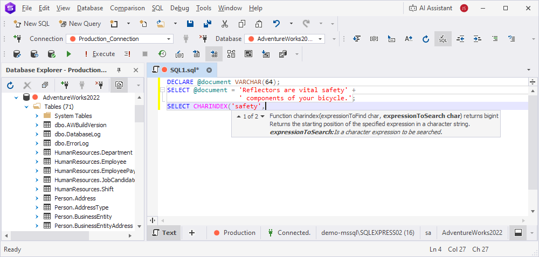539x257 pixels.
Task: Refresh the Database Explorer tree
Action: [10, 85]
